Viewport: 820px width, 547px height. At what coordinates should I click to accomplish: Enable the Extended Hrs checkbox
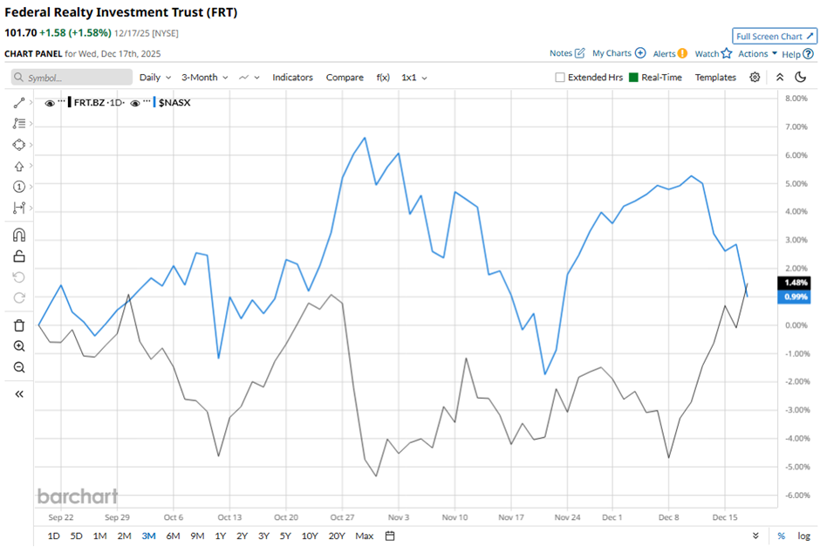coord(559,78)
